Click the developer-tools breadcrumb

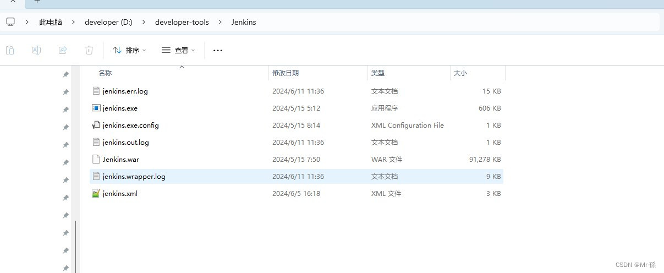(x=182, y=22)
